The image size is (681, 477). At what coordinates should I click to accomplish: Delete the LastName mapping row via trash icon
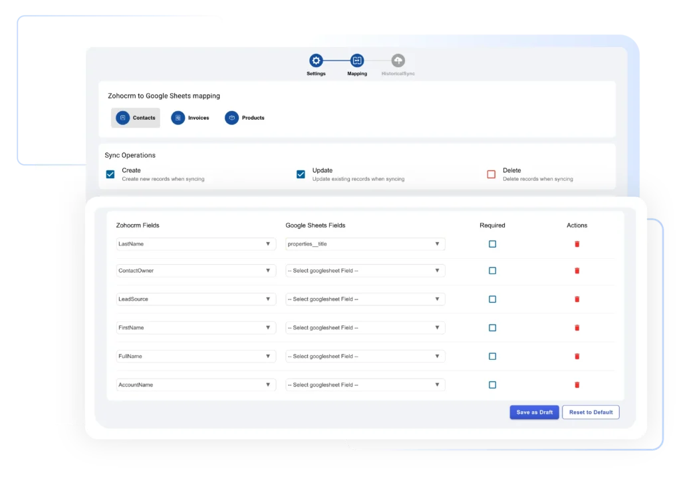point(577,243)
